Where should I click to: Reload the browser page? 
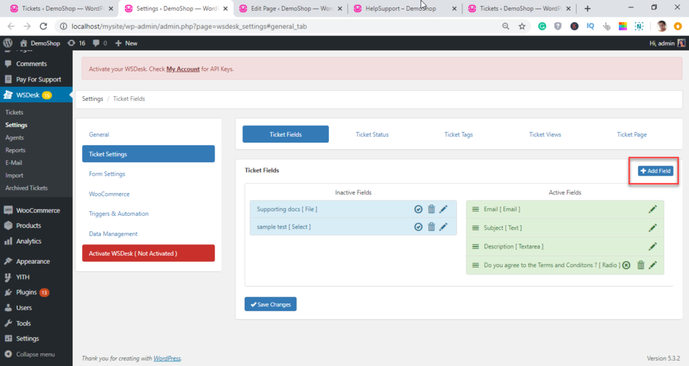pyautogui.click(x=43, y=26)
